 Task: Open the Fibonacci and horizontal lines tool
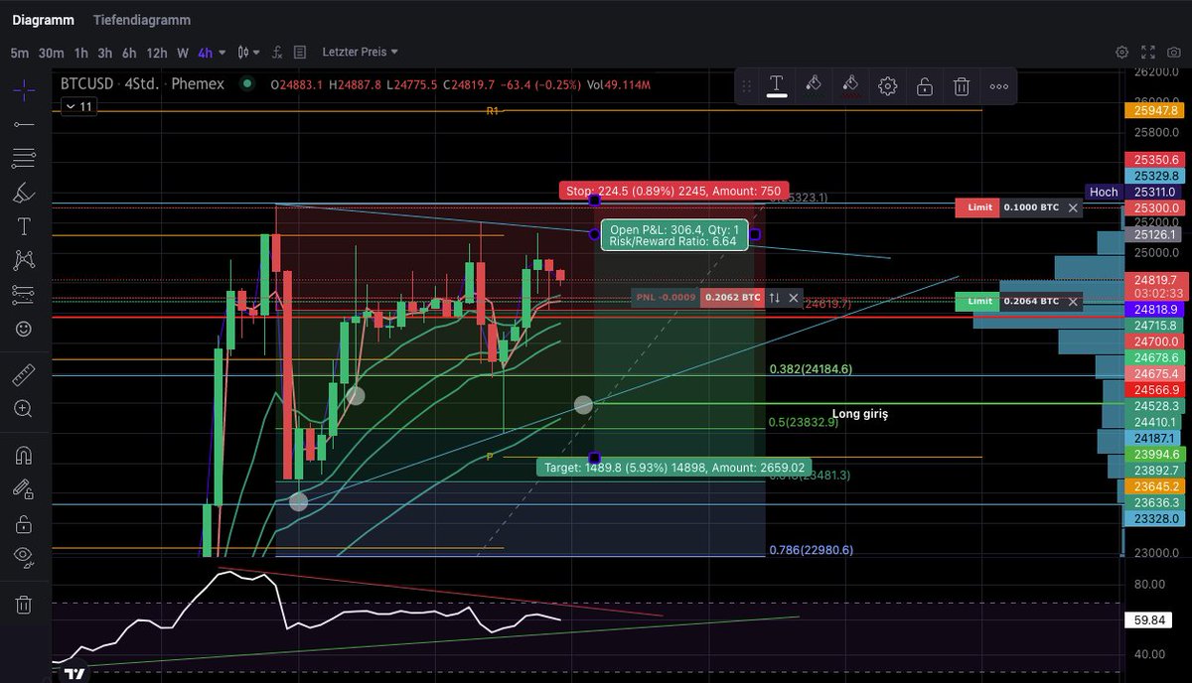point(25,158)
